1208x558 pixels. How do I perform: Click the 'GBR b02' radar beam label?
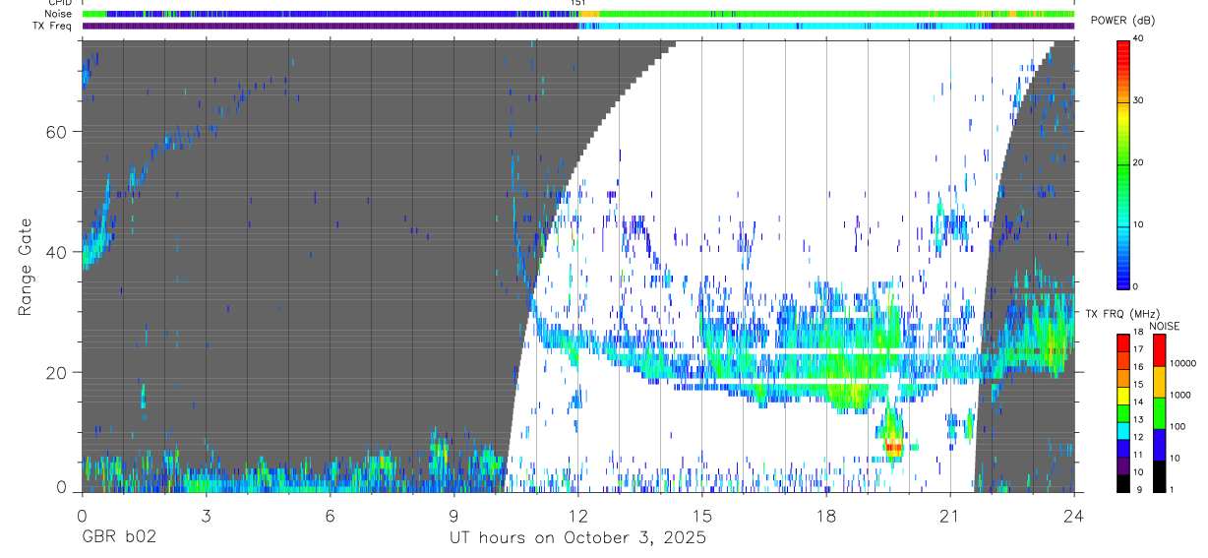coord(119,538)
